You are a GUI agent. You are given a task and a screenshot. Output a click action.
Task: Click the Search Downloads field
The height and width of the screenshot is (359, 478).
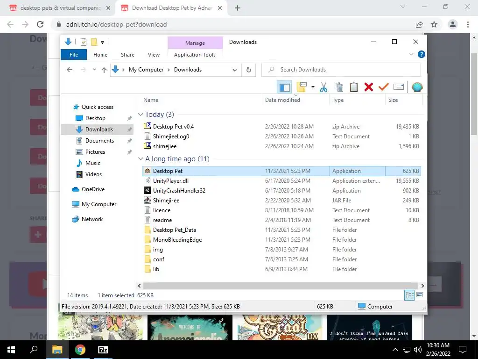[341, 70]
